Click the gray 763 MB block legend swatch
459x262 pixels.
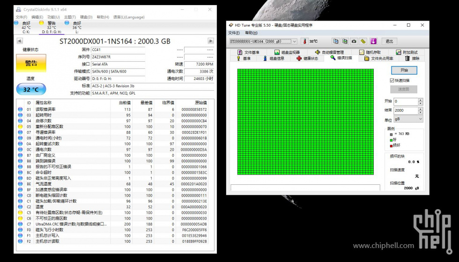coord(391,135)
